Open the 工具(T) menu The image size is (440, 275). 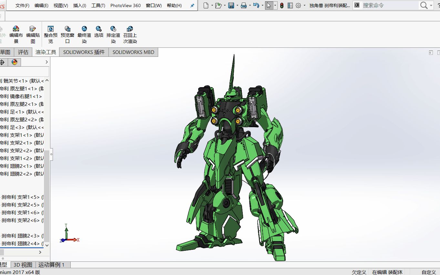tap(98, 5)
